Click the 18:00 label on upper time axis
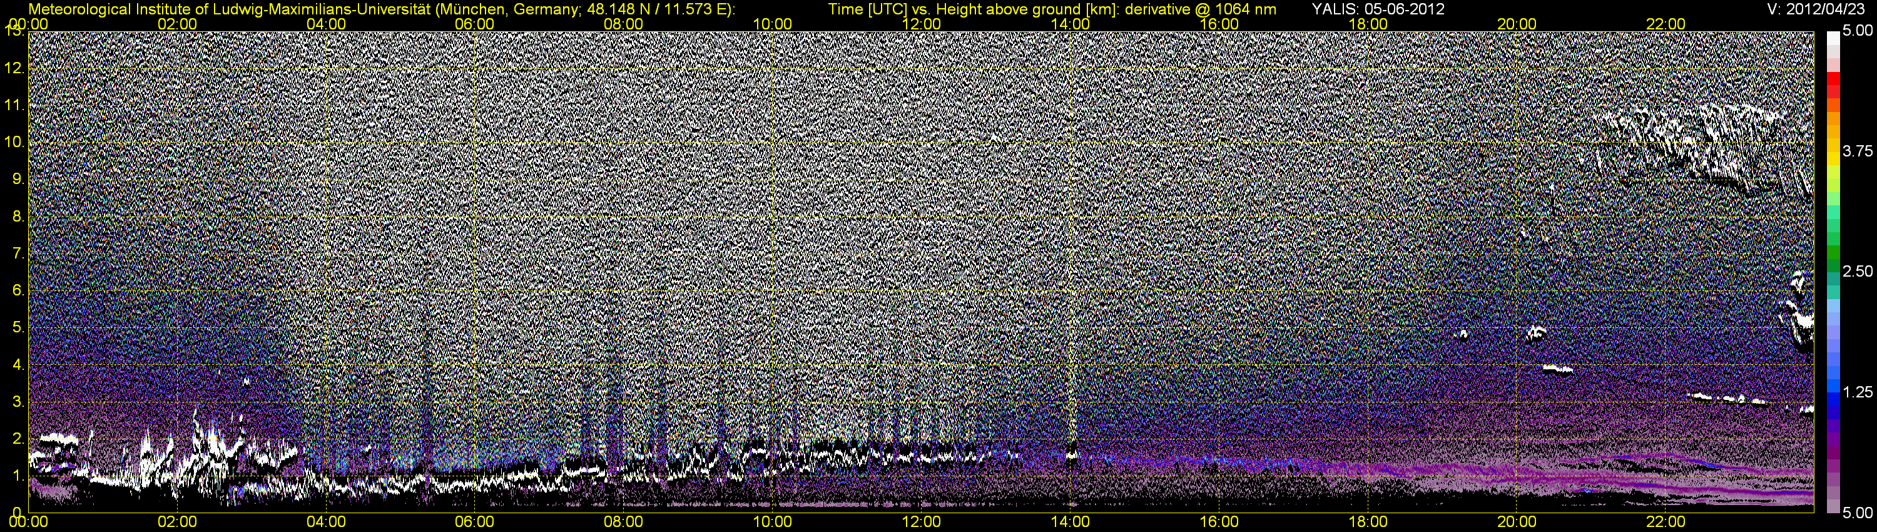 [x=1368, y=24]
